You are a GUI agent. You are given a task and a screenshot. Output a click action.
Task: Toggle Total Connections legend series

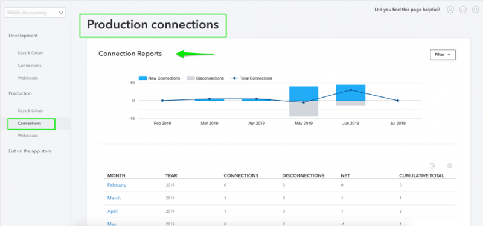tap(251, 78)
